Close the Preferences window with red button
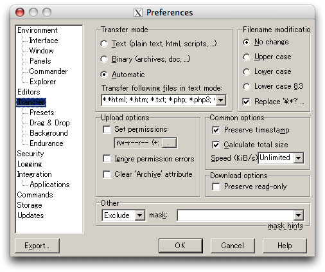The image size is (325, 272). pos(20,12)
